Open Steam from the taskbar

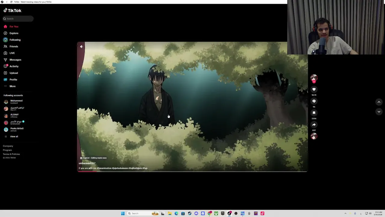click(x=189, y=213)
